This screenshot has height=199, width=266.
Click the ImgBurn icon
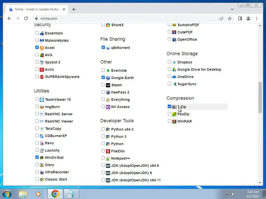[x=42, y=107]
